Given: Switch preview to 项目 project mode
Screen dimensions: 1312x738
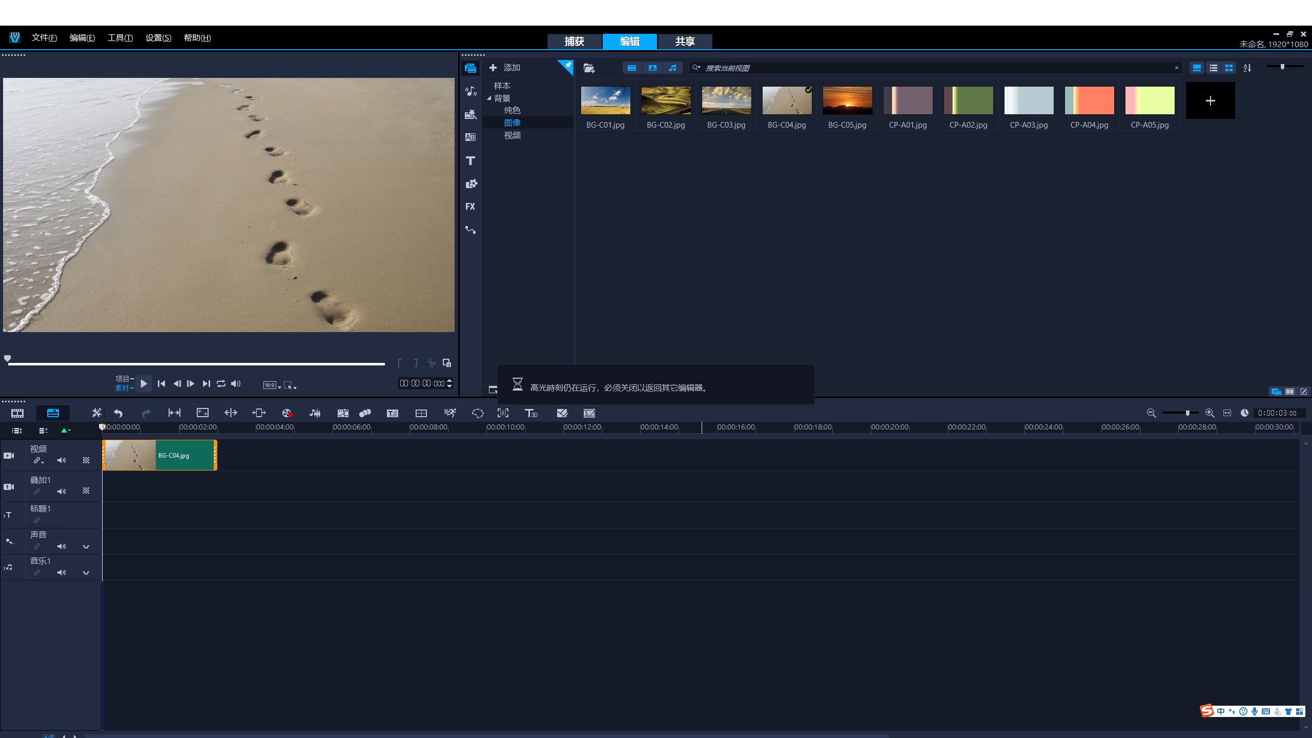Looking at the screenshot, I should coord(124,379).
